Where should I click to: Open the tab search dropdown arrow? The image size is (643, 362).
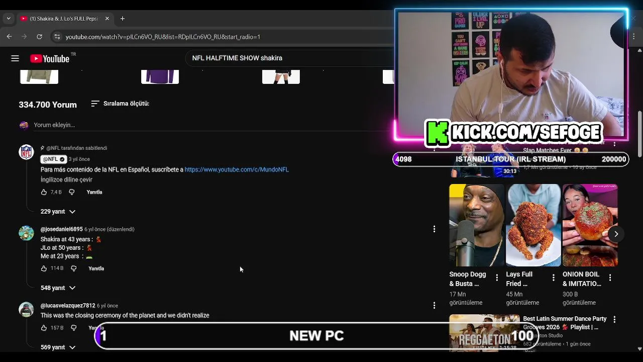(8, 19)
